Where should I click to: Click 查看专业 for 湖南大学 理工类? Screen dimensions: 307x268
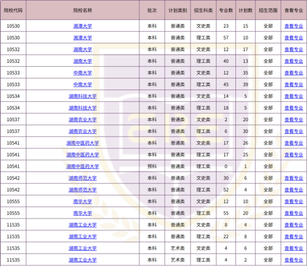[294, 61]
